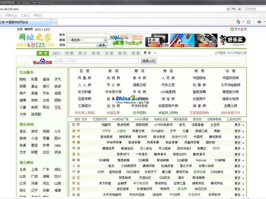266x199 pixels.
Task: Click the 好乐买 okbuy banner
Action: [x=232, y=40]
